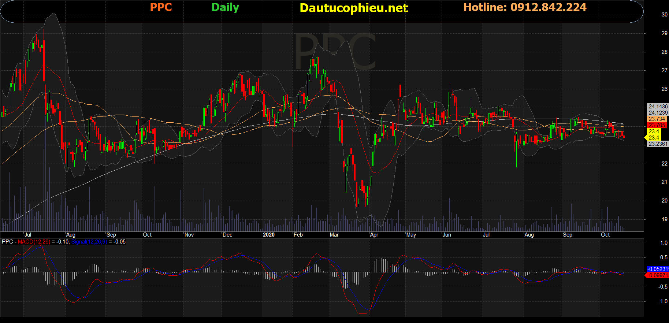Click the red 23.705 price tag
Viewport: 669px width, 323px height.
[x=657, y=125]
